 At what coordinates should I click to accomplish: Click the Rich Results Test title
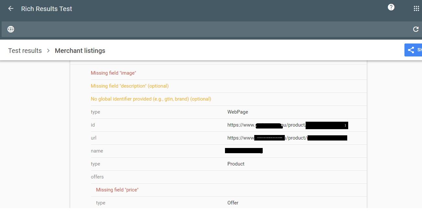pyautogui.click(x=46, y=9)
